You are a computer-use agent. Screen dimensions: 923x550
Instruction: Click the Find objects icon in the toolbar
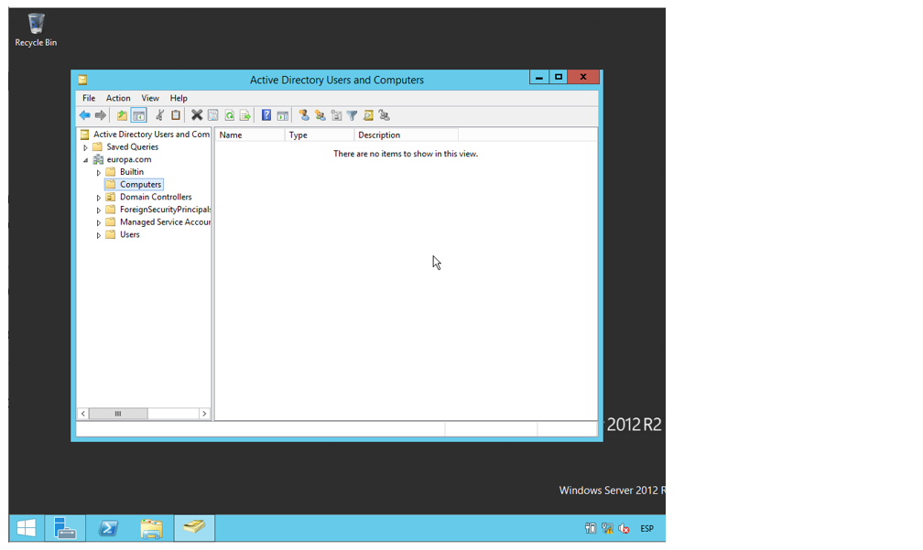pos(368,115)
